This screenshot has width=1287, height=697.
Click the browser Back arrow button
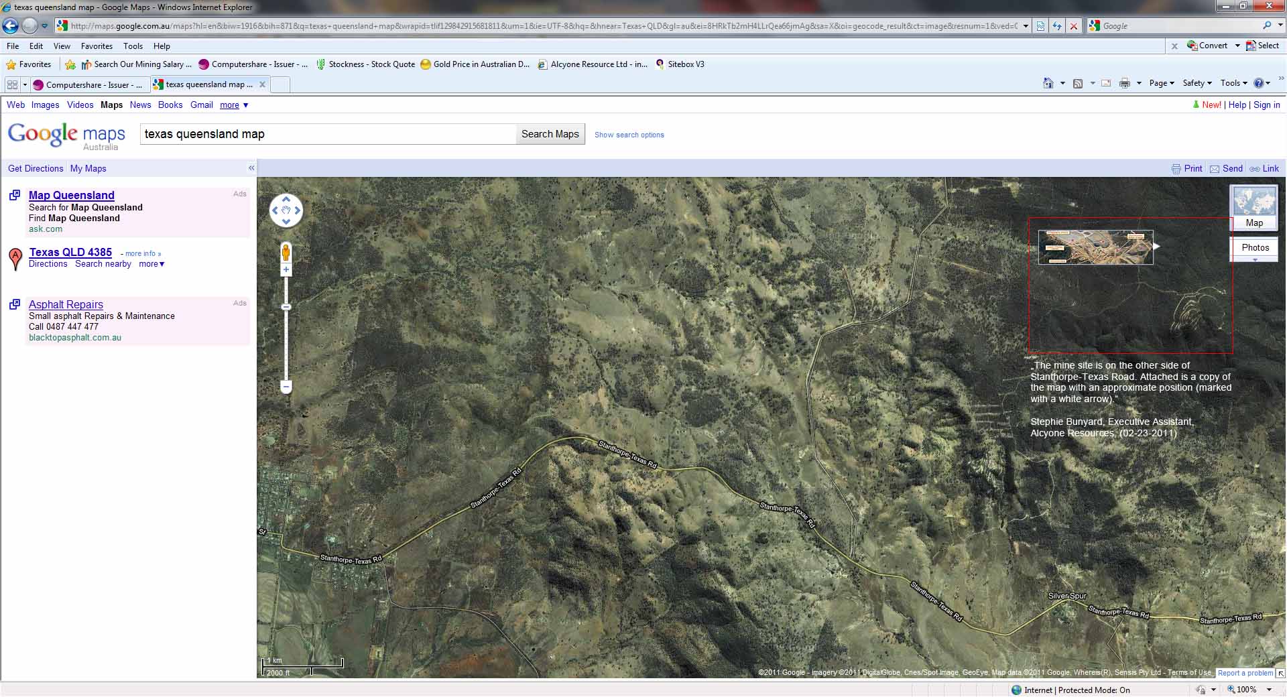11,26
